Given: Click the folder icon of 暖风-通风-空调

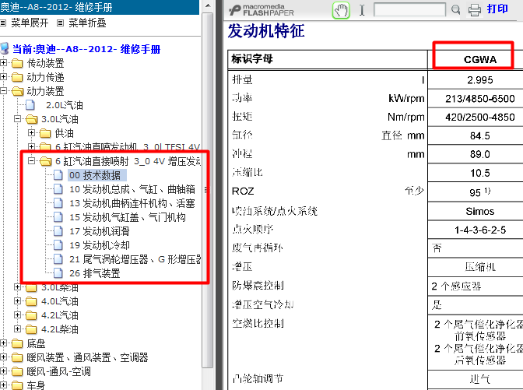Looking at the screenshot, I should (x=17, y=371).
